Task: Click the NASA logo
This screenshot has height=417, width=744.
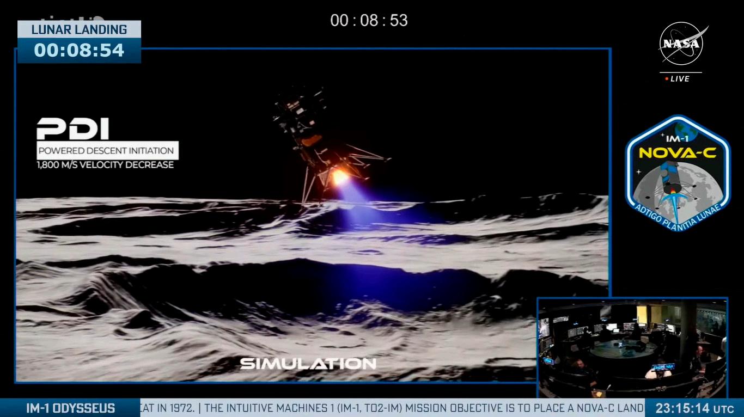Action: pos(683,44)
